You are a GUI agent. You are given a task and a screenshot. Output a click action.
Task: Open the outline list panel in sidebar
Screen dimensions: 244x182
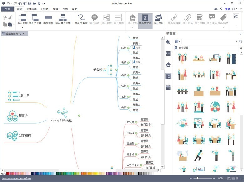[168, 54]
